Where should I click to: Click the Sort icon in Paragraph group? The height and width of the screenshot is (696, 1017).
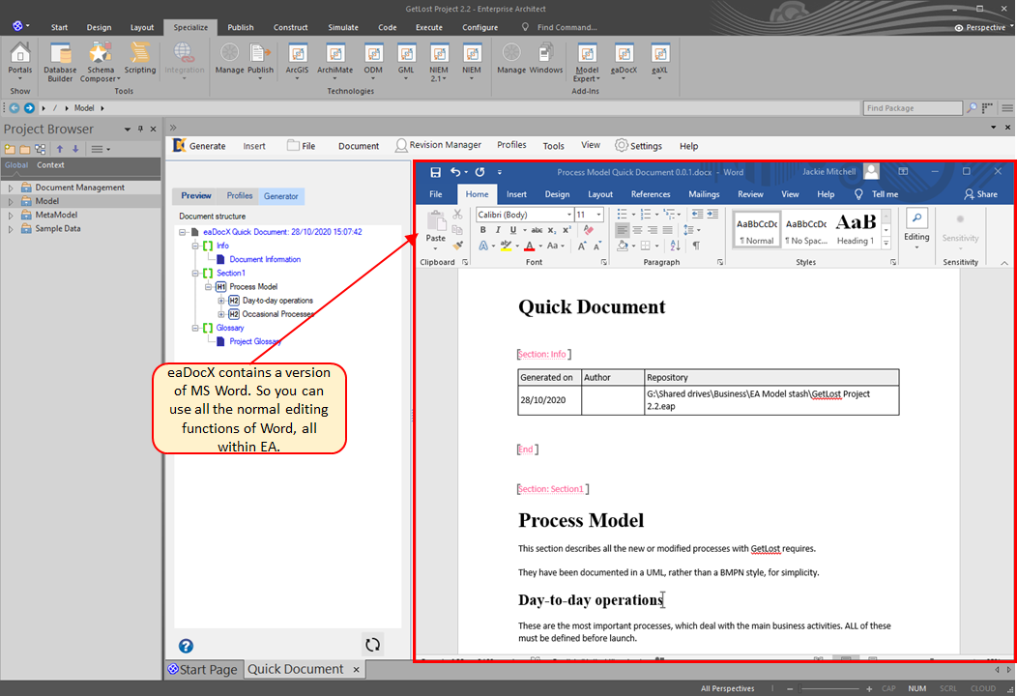coord(675,246)
